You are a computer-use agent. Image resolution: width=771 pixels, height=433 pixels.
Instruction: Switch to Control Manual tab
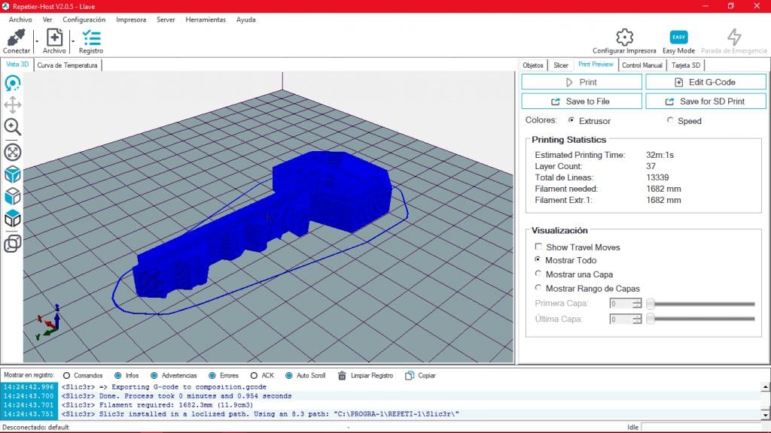pyautogui.click(x=641, y=65)
